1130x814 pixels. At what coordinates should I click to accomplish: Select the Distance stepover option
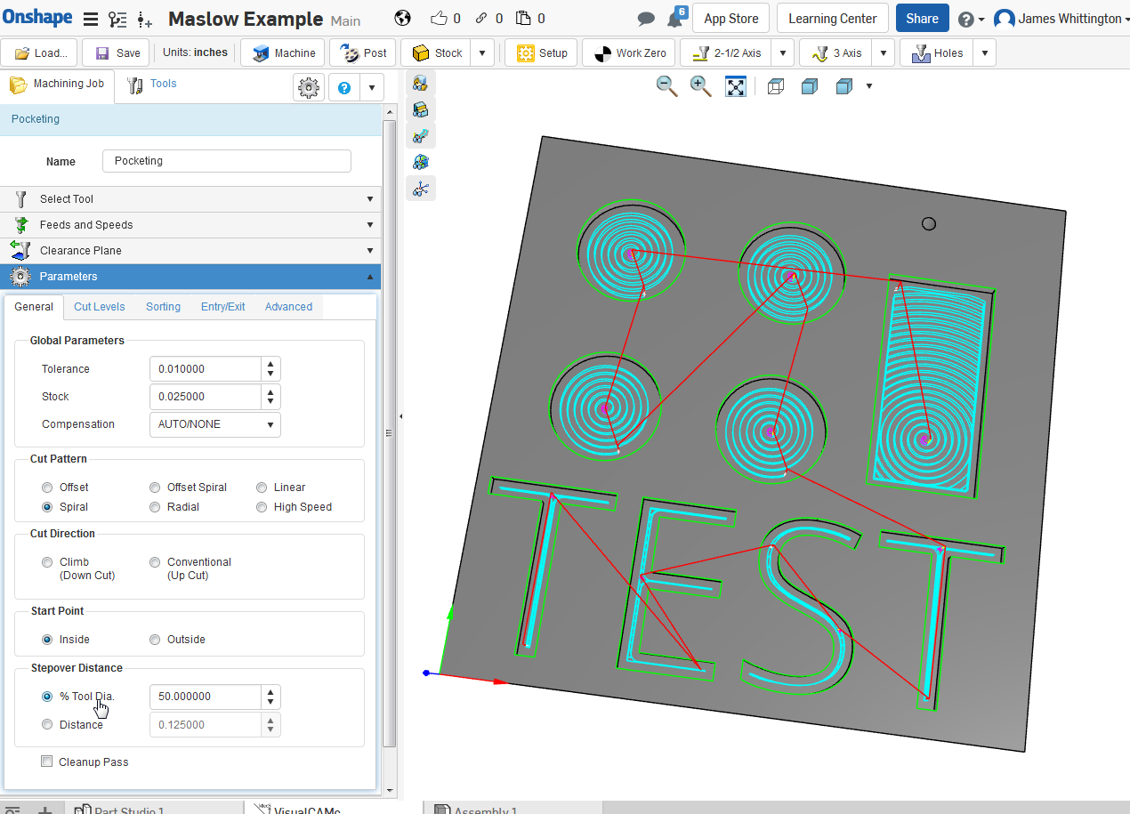(x=47, y=725)
